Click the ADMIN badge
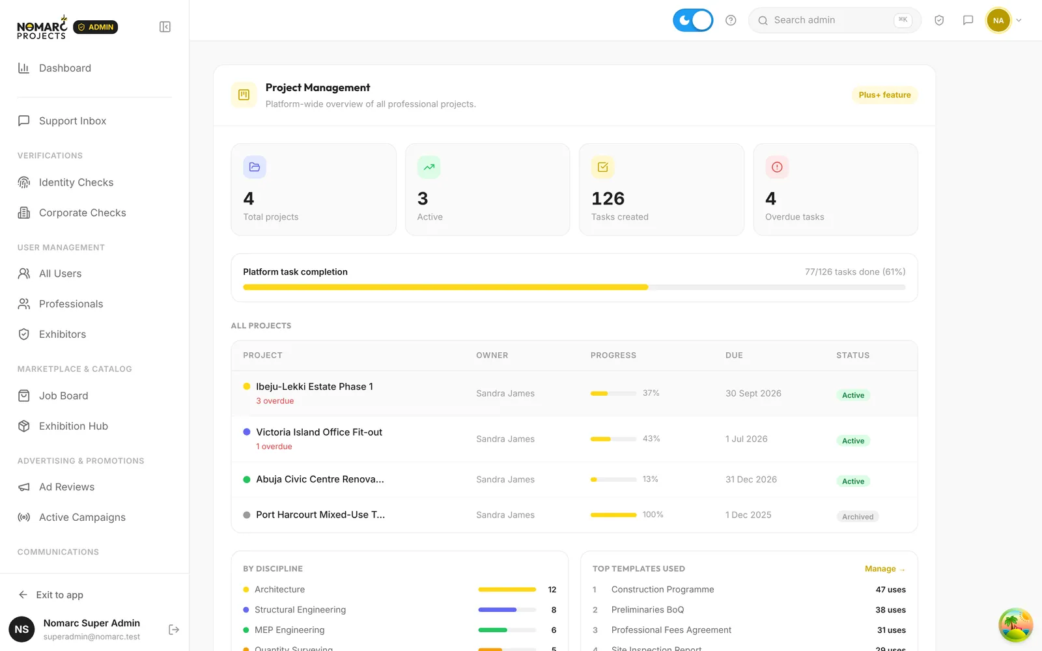 tap(96, 27)
